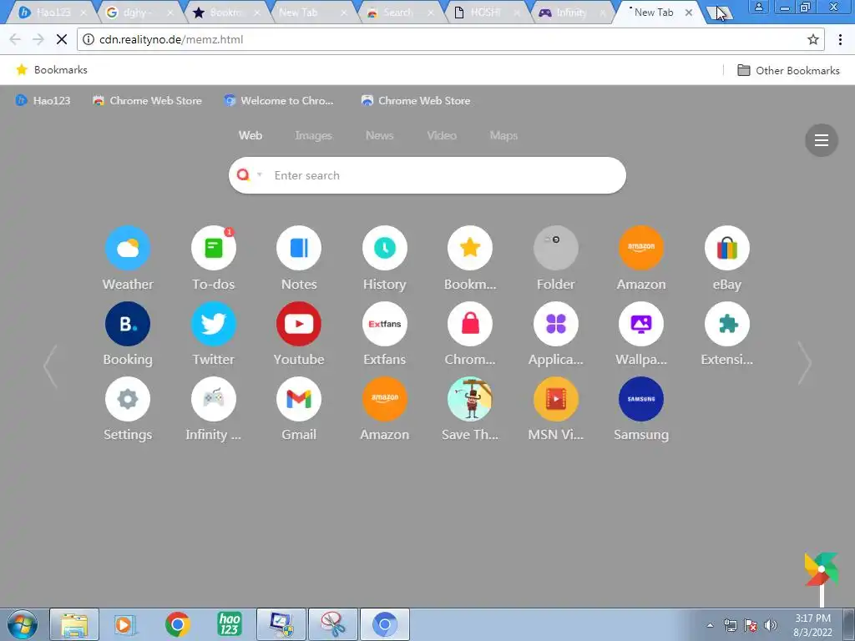Screen dimensions: 855x641
Task: Launch the Infinity game controller shortcut
Action: 213,399
